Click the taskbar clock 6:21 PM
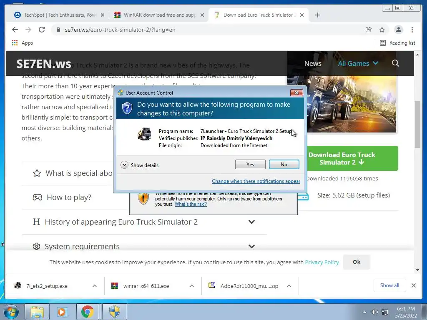 tap(406, 309)
